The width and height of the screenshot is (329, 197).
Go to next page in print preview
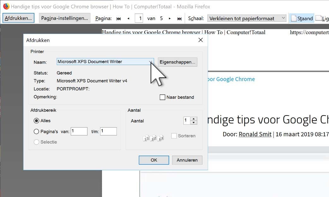[x=170, y=18]
